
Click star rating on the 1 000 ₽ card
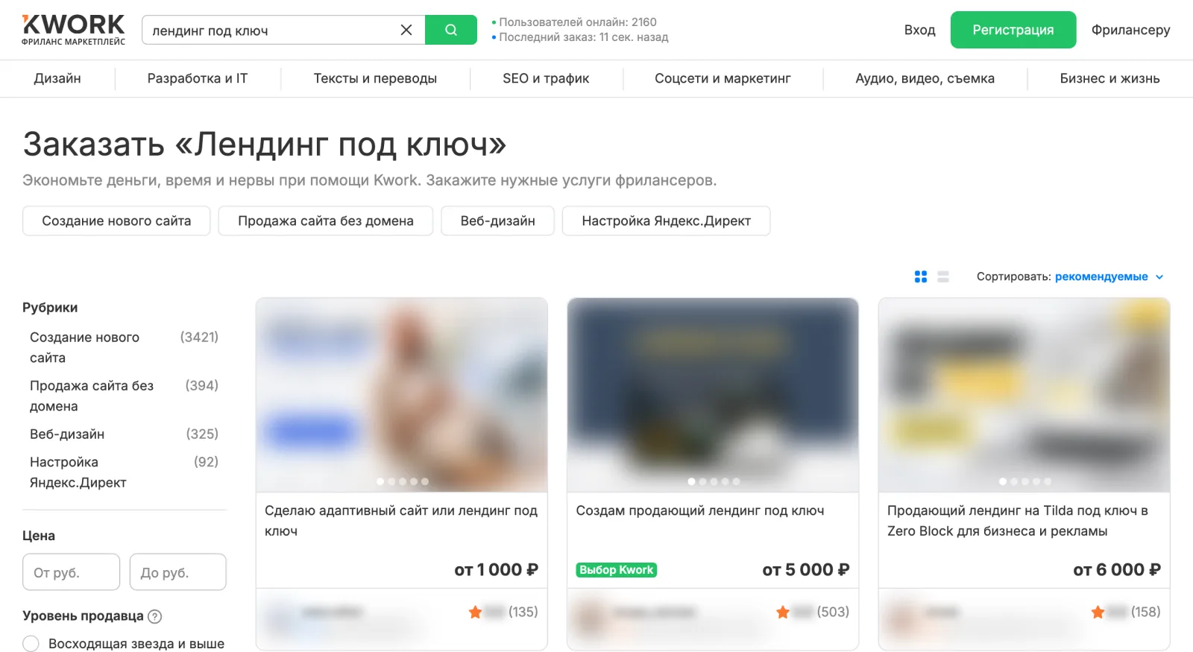click(475, 613)
